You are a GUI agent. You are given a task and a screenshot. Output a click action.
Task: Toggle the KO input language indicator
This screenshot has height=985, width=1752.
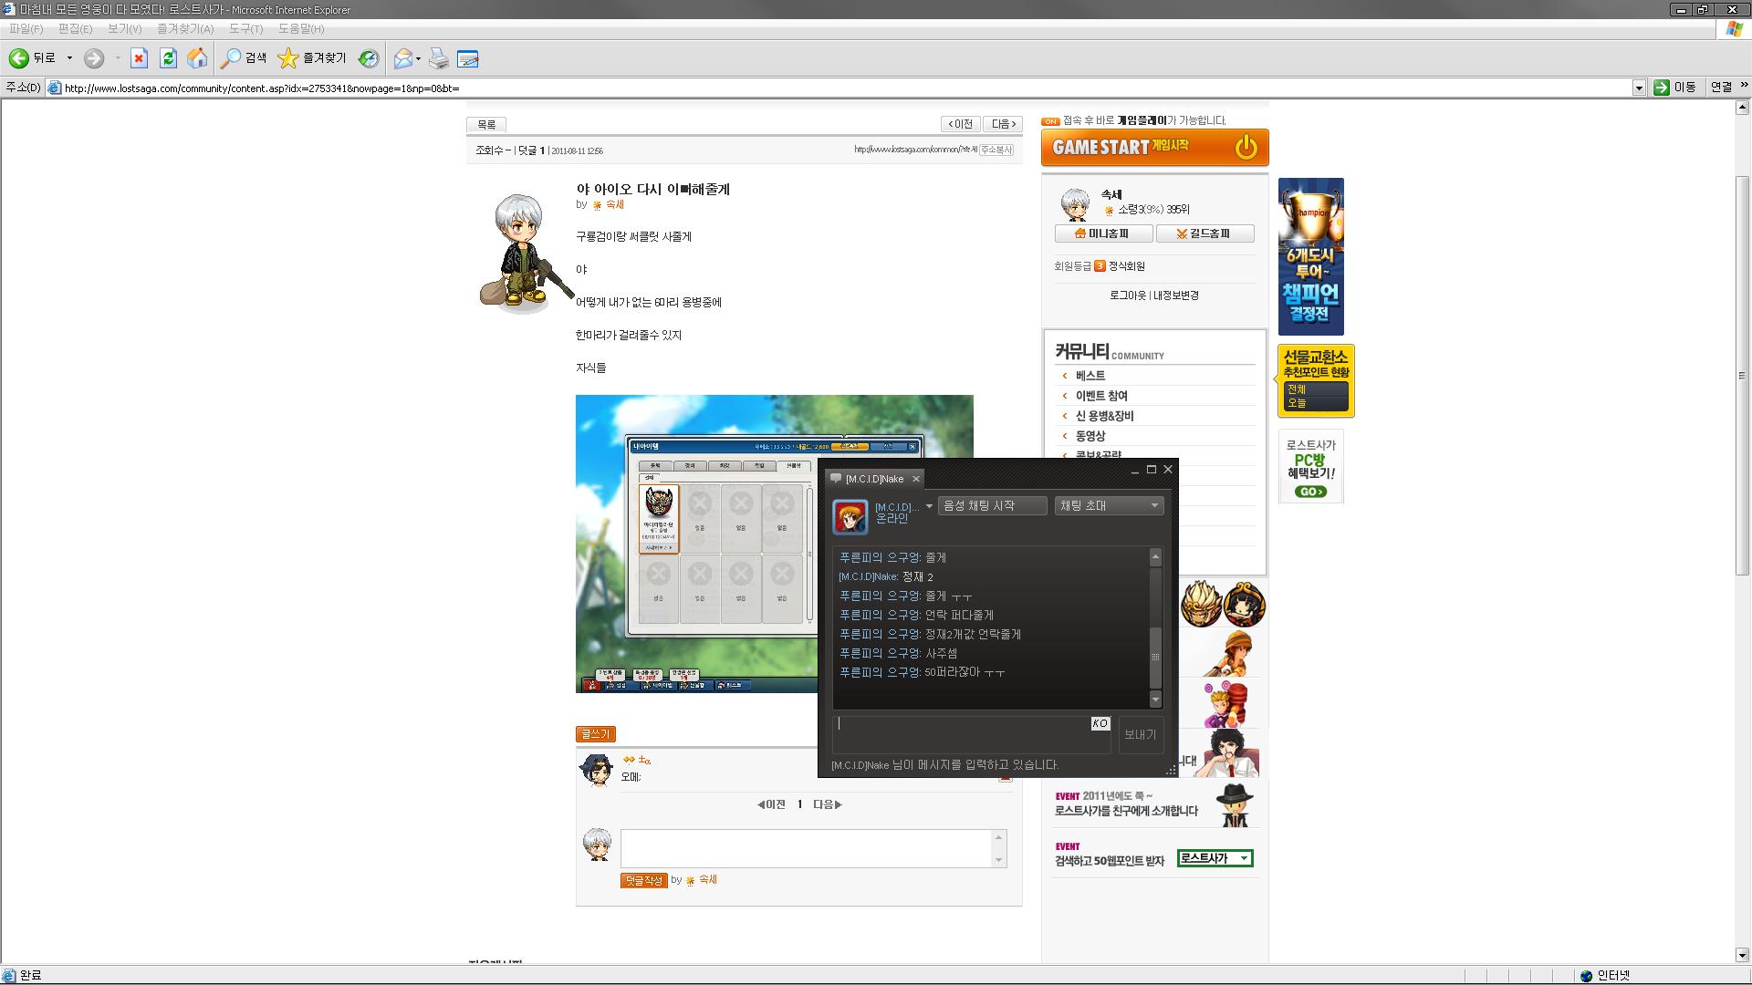tap(1100, 723)
